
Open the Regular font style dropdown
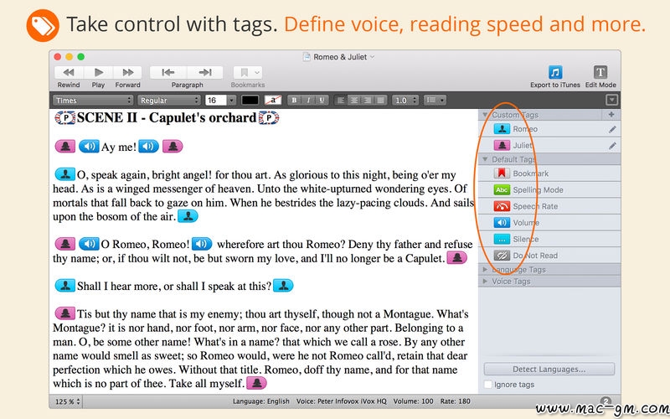point(169,100)
